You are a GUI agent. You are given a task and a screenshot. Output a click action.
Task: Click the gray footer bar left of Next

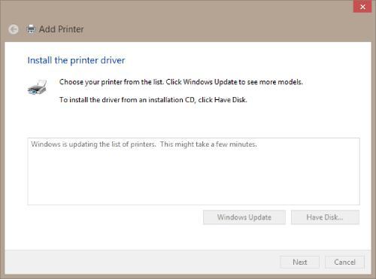[x=141, y=262]
